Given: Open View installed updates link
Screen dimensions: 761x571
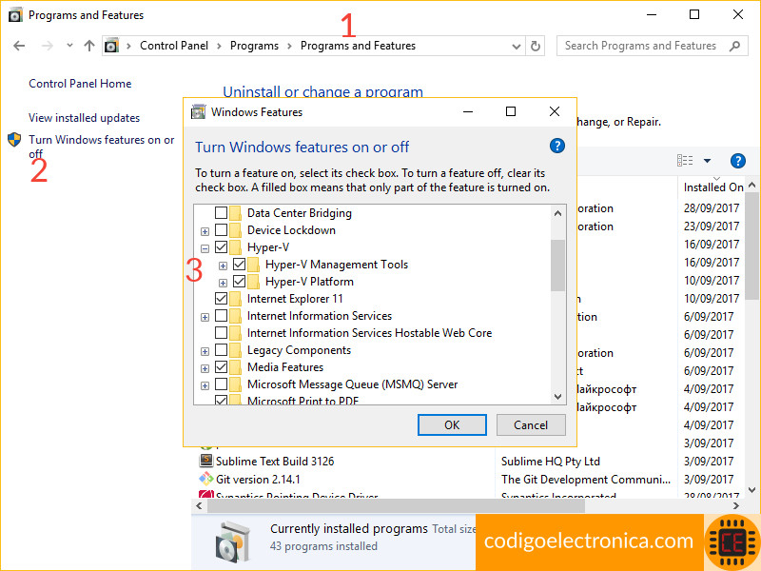Looking at the screenshot, I should coord(84,118).
